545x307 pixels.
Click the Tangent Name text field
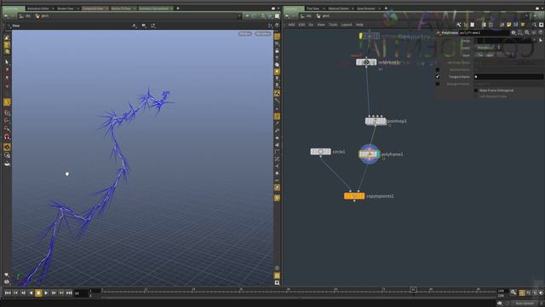pos(508,77)
